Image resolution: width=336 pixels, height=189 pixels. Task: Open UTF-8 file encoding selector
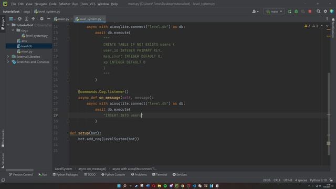(x=288, y=180)
